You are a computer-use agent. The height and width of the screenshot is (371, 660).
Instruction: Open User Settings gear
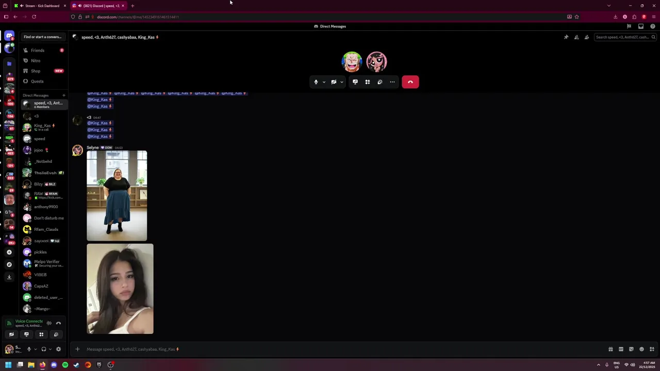[58, 349]
